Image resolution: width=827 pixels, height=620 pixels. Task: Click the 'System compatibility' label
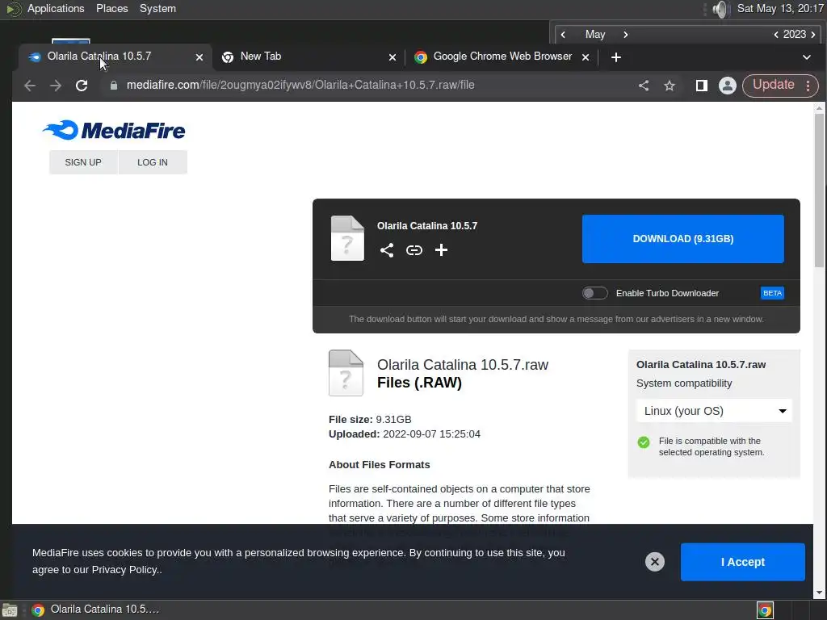tap(684, 383)
